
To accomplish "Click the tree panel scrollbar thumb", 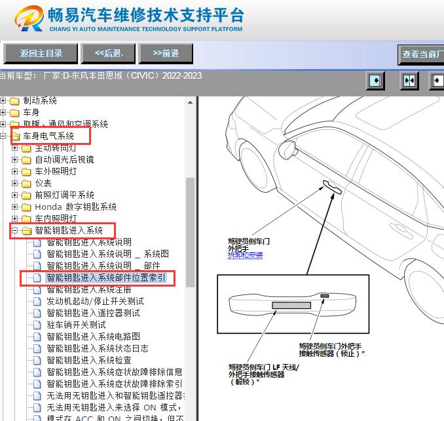I will pyautogui.click(x=191, y=232).
